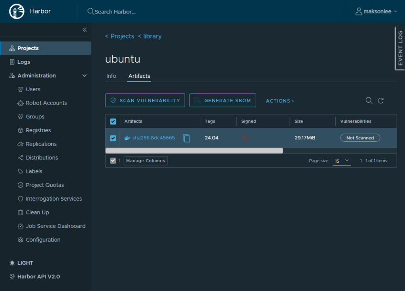Uncheck the select-all artifacts checkbox

[113, 122]
